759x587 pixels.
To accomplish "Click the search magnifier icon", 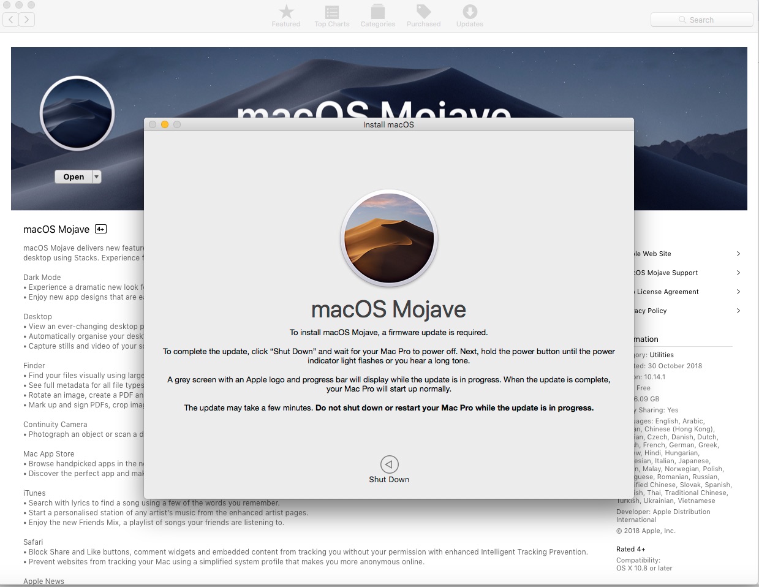I will coord(682,20).
